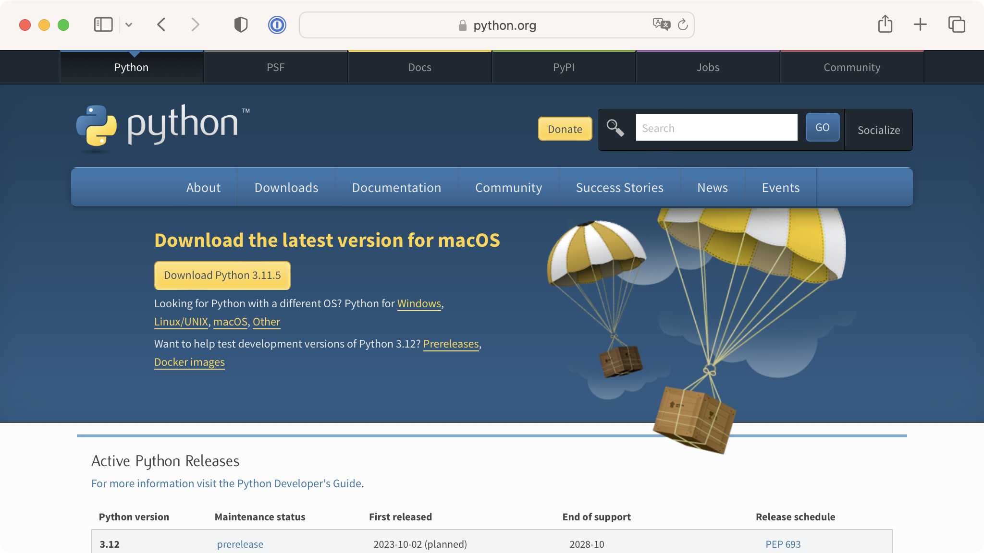Minimize the window with yellow button
Image resolution: width=984 pixels, height=553 pixels.
[44, 24]
